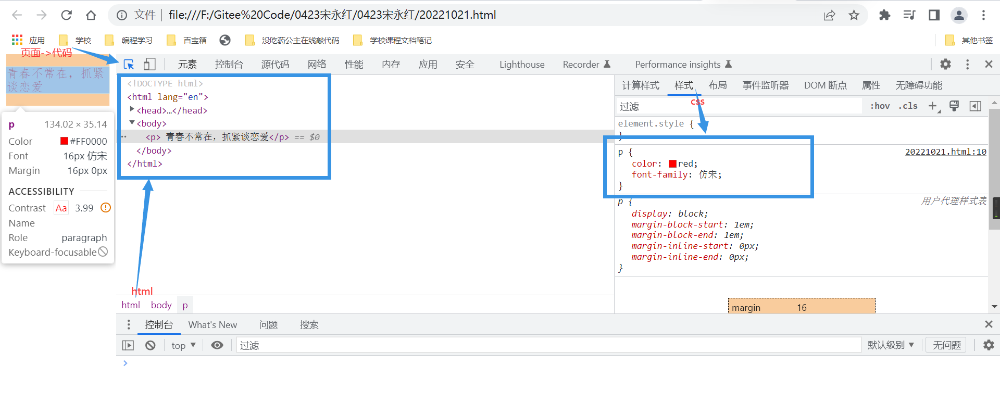Click the browser back arrow
The height and width of the screenshot is (415, 1000).
click(17, 15)
